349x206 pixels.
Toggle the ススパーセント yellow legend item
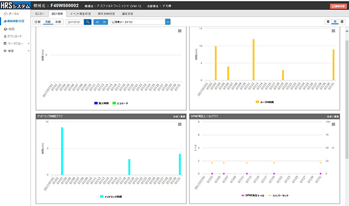[279, 196]
